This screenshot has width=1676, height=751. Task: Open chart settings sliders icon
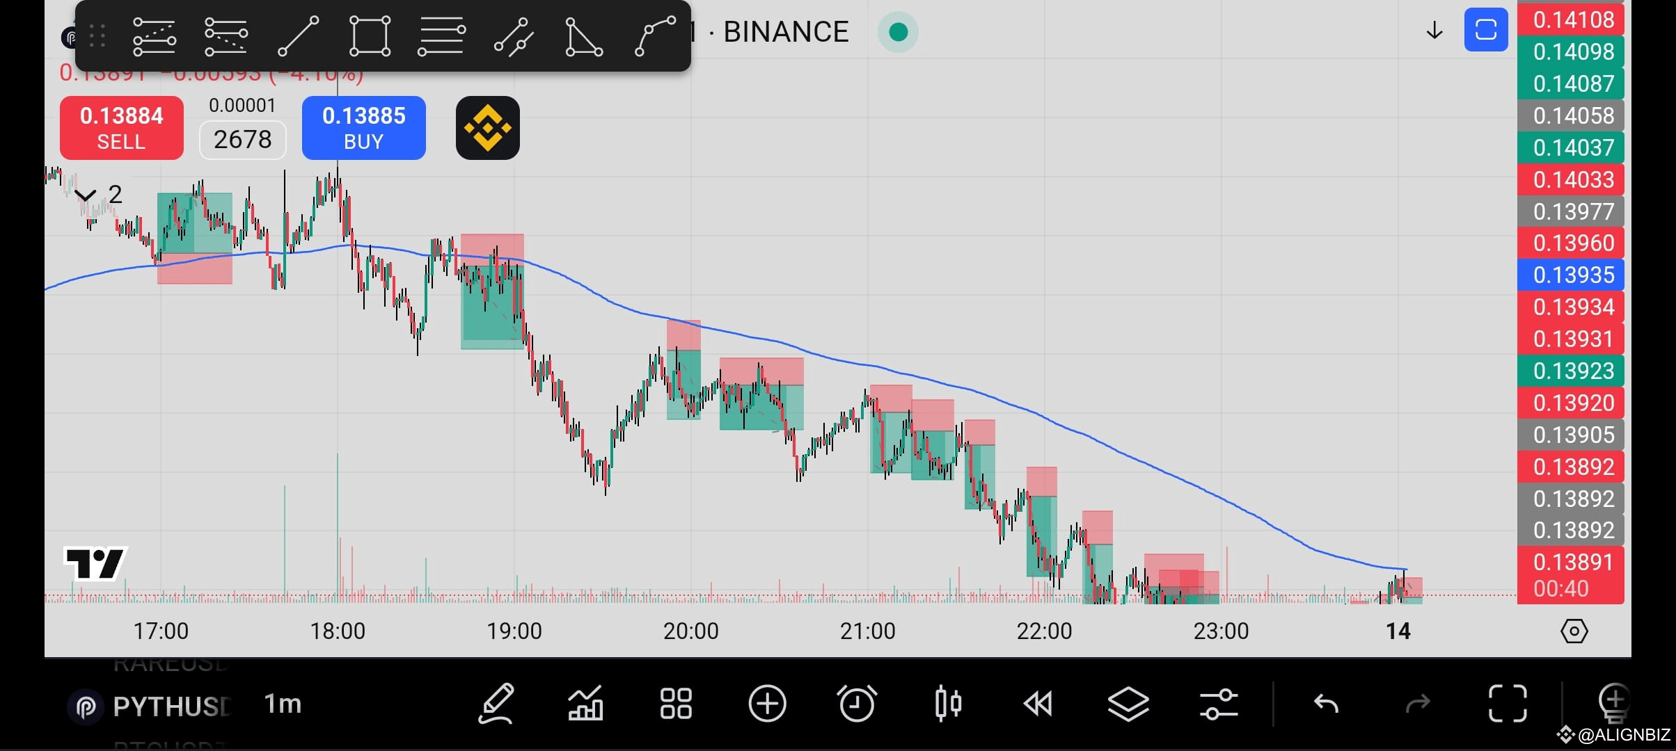pos(1219,704)
